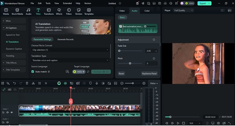235x126 pixels.
Task: Open the Effects panel
Action: [59, 11]
